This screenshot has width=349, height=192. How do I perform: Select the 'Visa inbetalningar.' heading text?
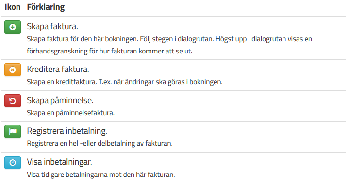point(59,162)
